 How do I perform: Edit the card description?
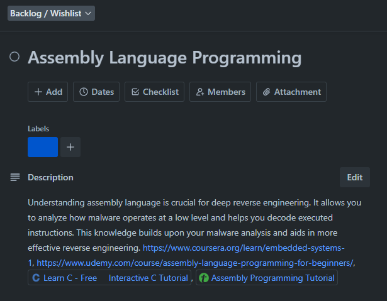coord(354,177)
